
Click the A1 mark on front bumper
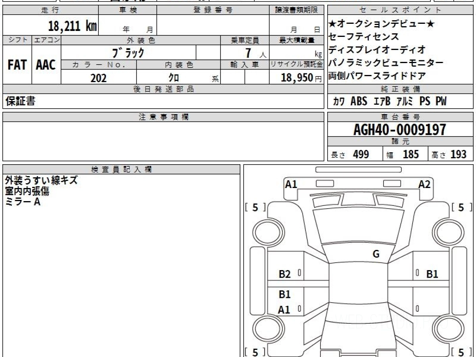click(x=291, y=184)
